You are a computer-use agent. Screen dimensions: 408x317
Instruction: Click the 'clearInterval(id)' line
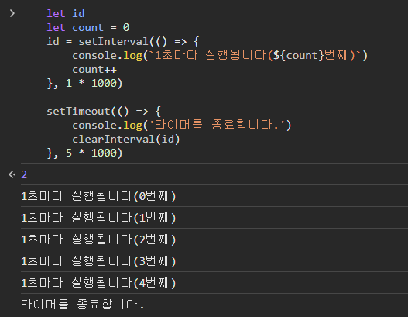[x=126, y=139]
